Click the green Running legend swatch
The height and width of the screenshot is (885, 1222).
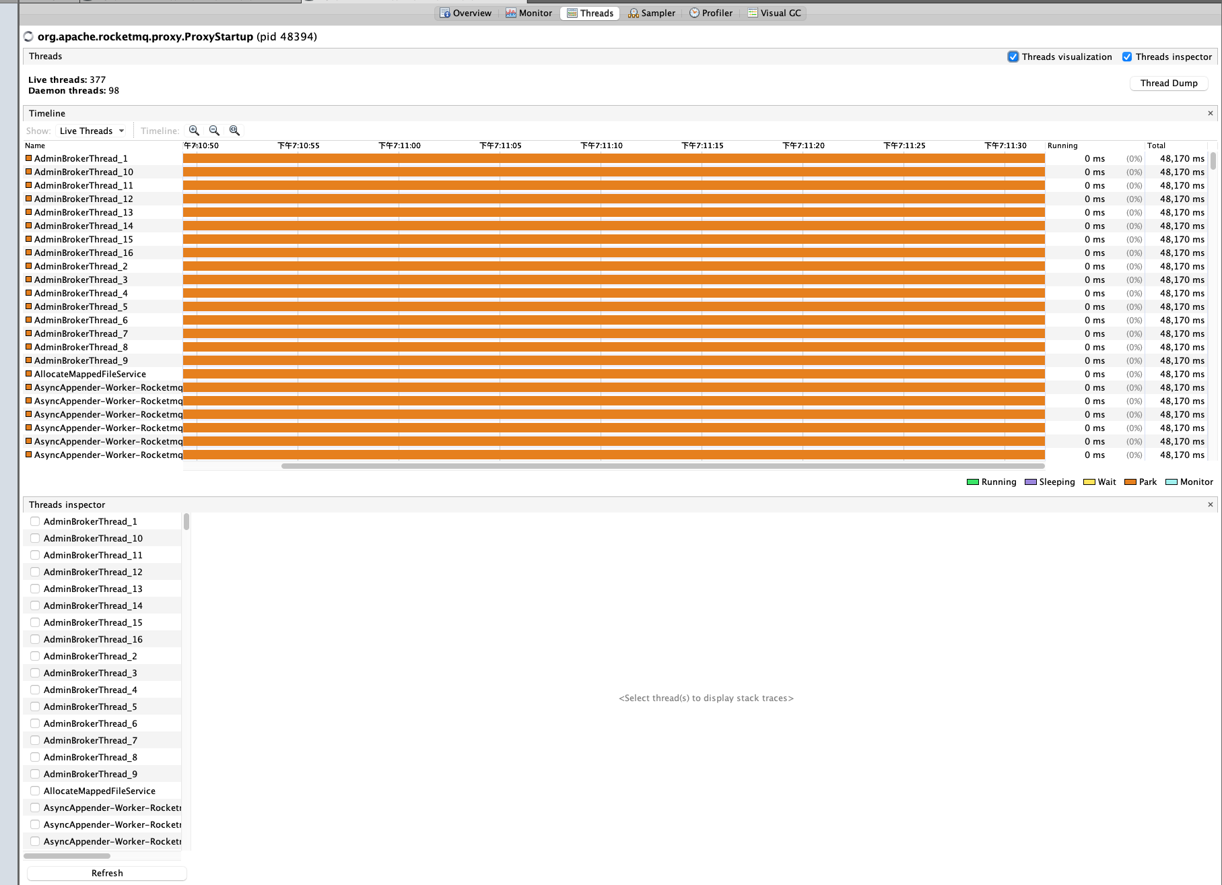(x=972, y=482)
